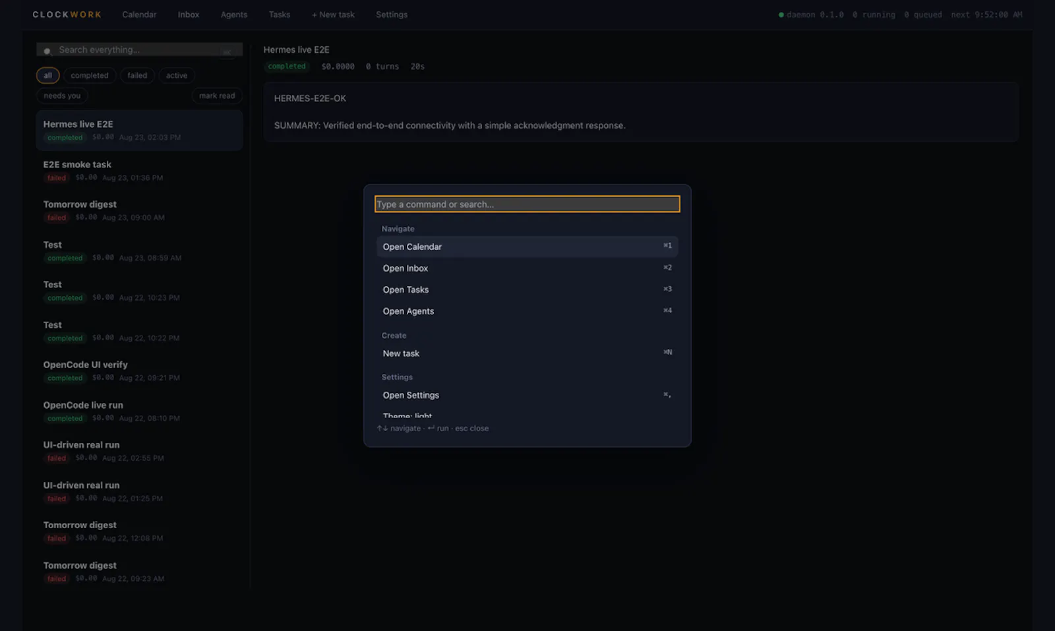Open Test item from Aug 23, 08:59 AM

point(139,251)
